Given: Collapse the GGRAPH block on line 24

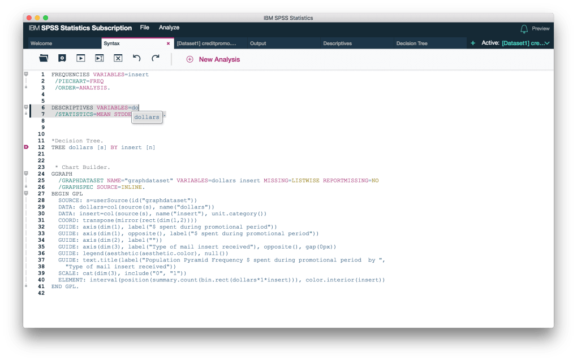Looking at the screenshot, I should (x=26, y=173).
